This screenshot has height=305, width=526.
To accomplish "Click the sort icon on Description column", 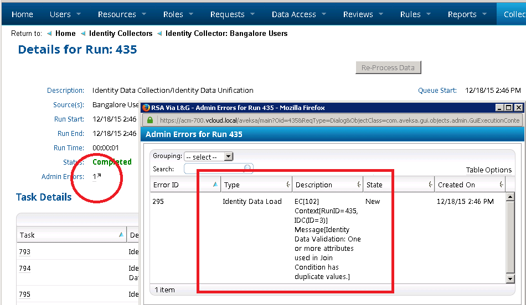I will pos(358,185).
